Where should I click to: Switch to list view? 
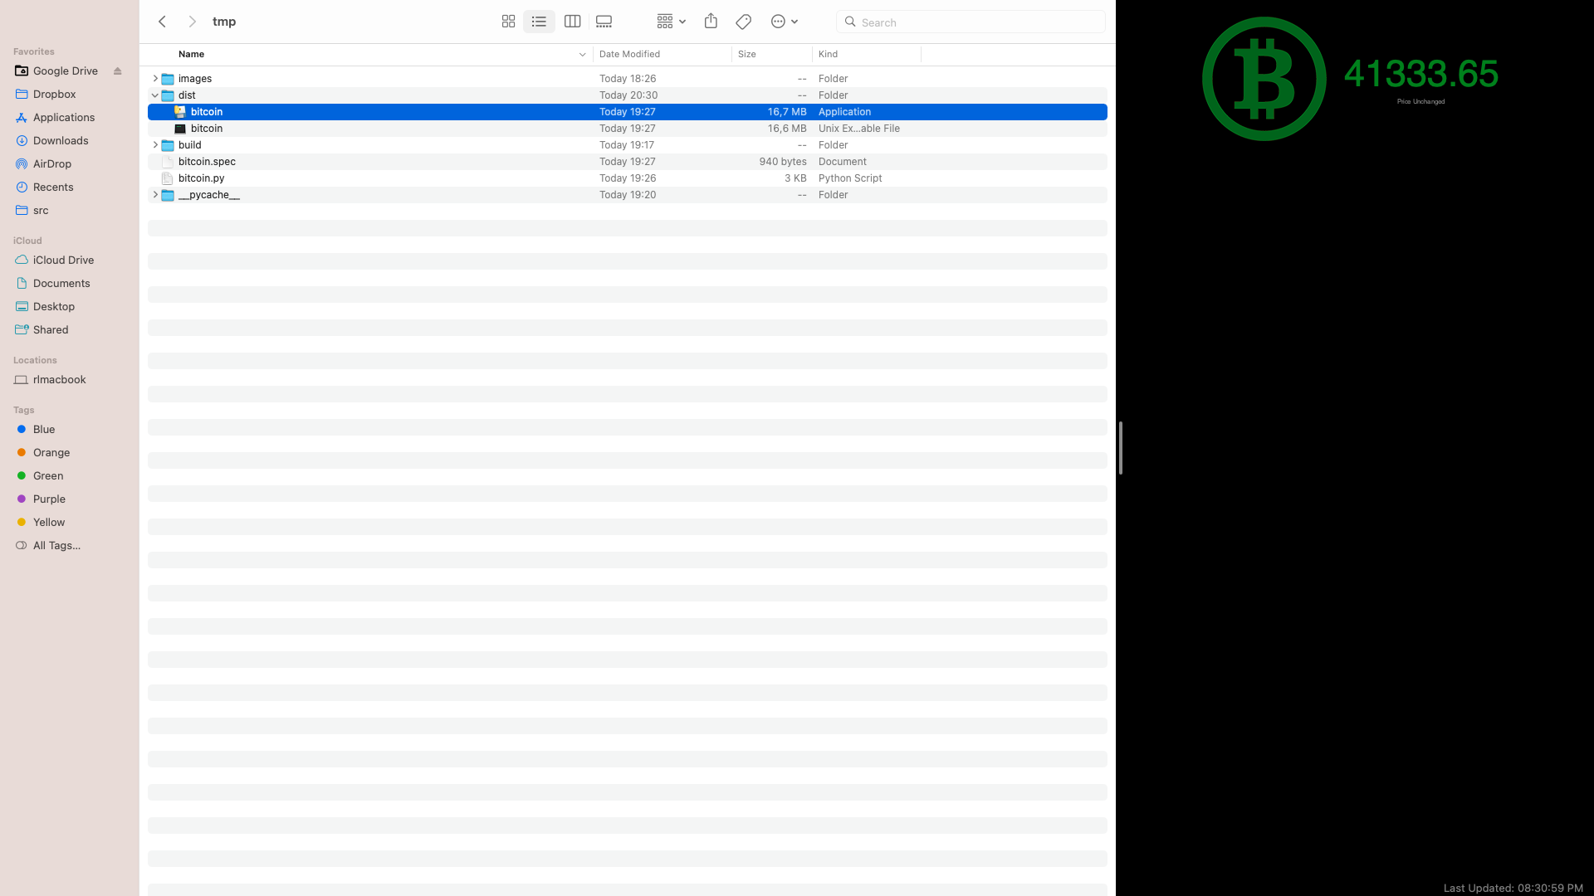coord(539,22)
